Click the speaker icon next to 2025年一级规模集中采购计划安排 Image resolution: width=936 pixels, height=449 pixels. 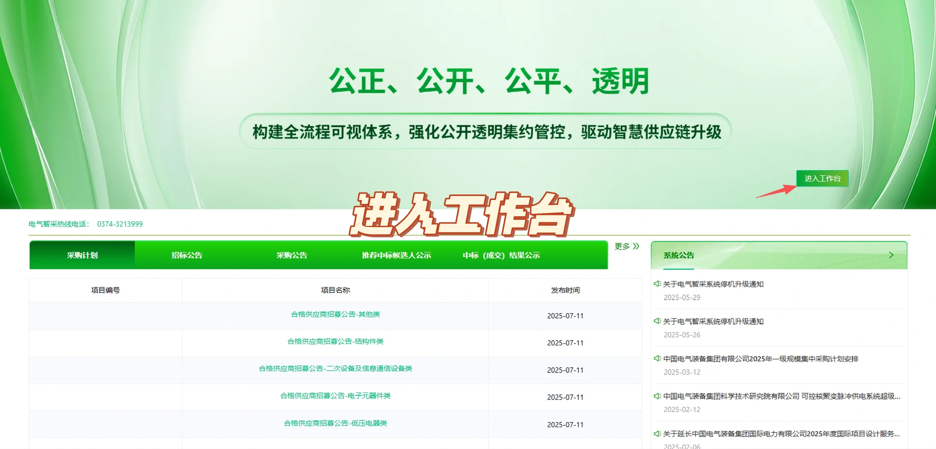pos(658,359)
